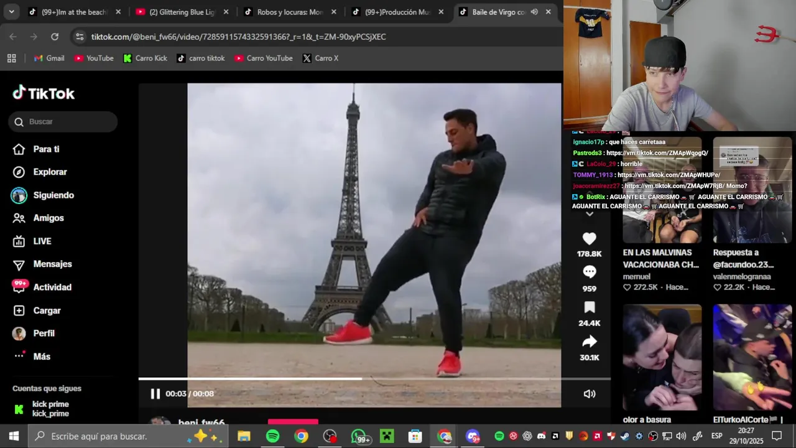This screenshot has width=796, height=448.
Task: Open Actividad notifications
Action: click(x=42, y=287)
